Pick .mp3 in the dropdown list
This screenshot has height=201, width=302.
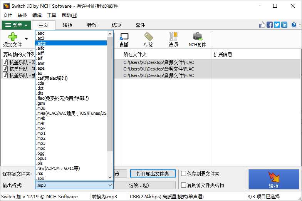click(71, 143)
